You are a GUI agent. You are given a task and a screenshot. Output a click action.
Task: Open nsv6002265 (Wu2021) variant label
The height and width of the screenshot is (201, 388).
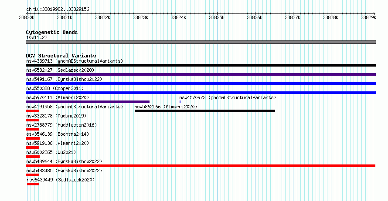51,152
